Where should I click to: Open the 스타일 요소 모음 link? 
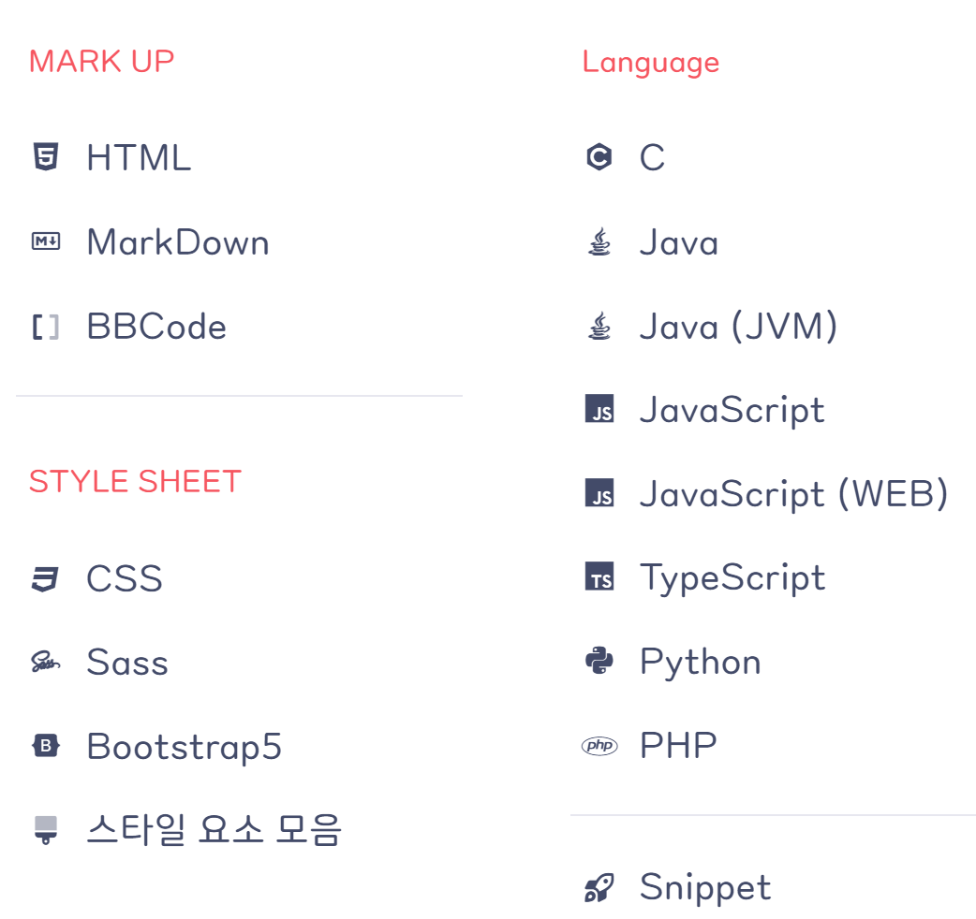[214, 830]
